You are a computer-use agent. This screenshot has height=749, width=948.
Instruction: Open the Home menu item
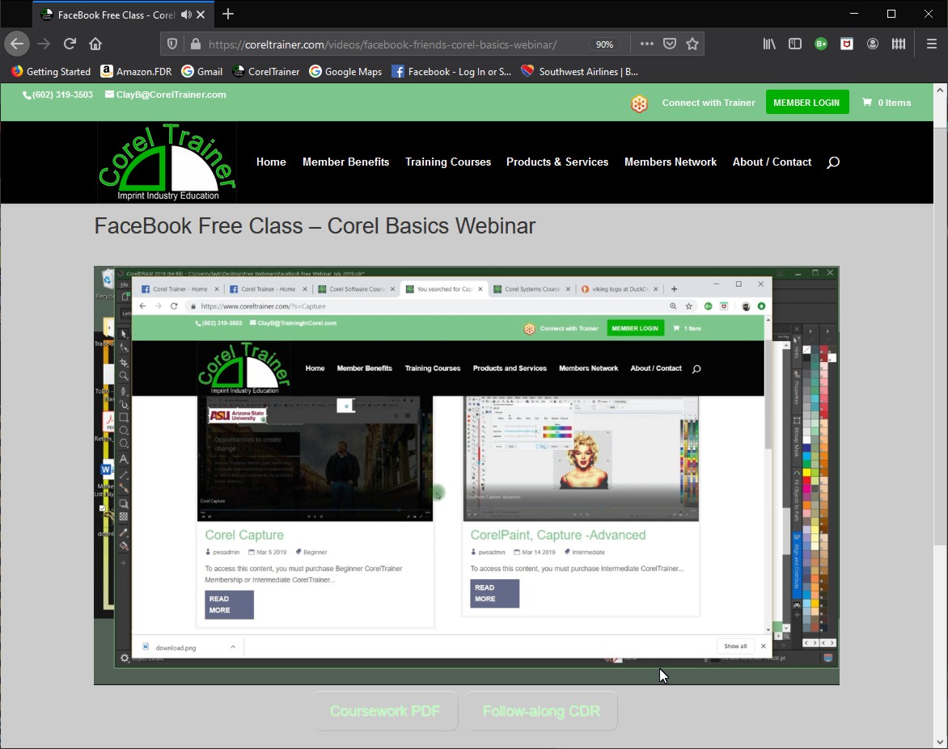[x=271, y=162]
